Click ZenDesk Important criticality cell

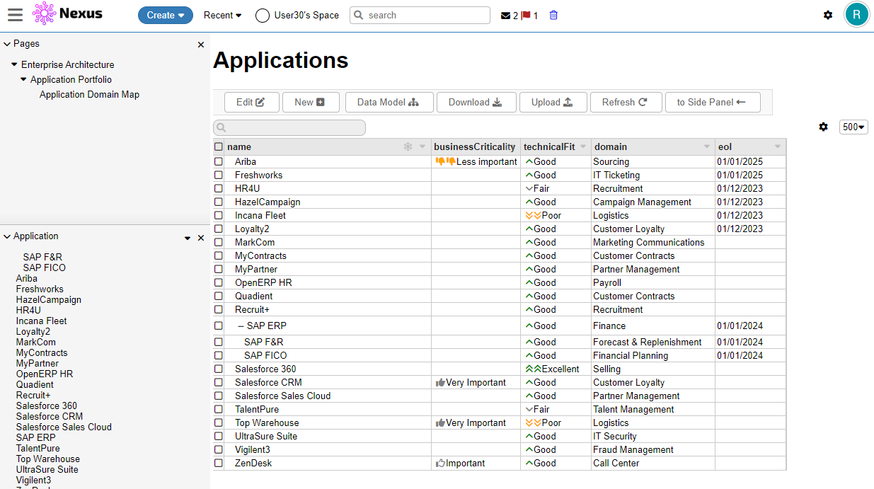click(476, 464)
